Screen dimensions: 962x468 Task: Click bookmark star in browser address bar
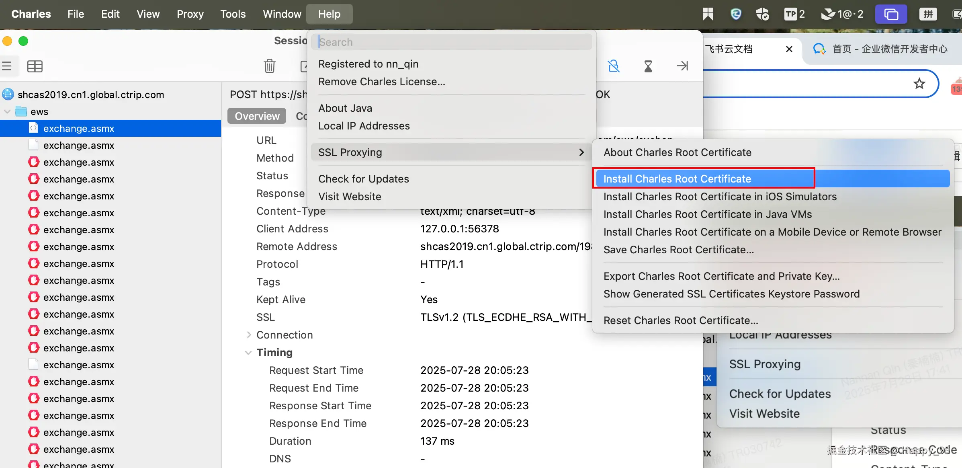point(919,84)
